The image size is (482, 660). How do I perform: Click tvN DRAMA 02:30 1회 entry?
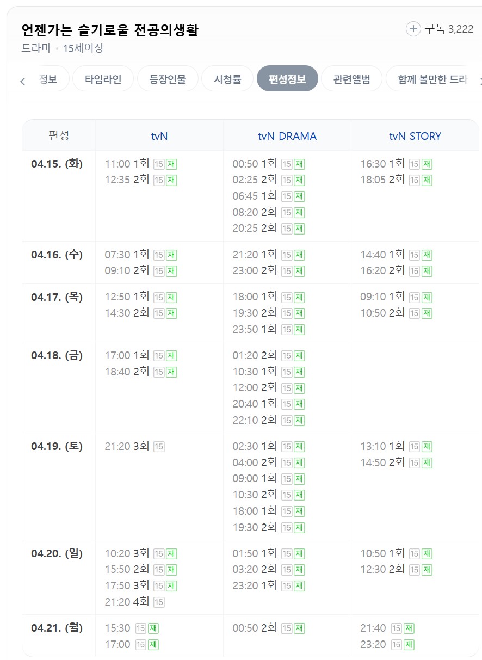tap(269, 446)
